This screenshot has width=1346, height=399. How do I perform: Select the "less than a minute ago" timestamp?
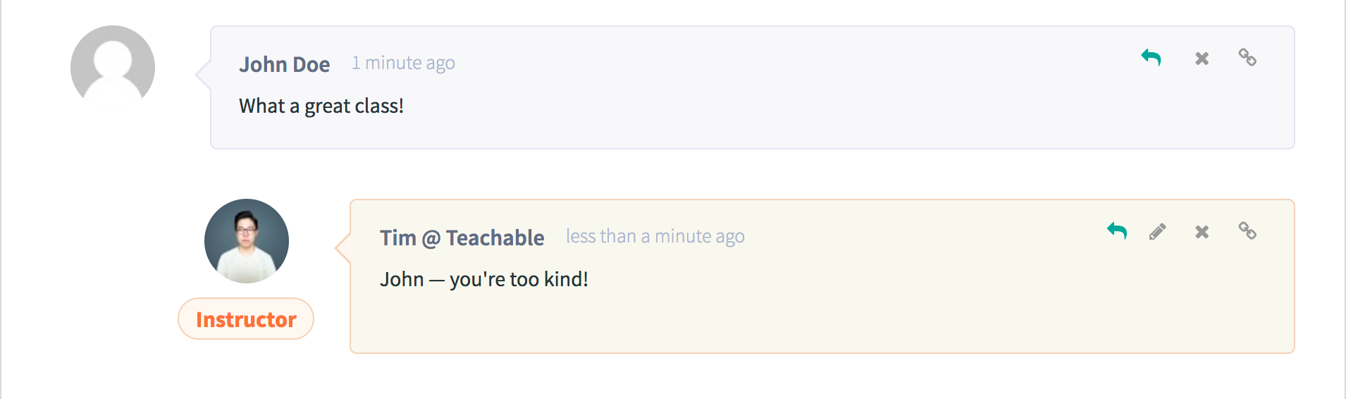point(655,237)
